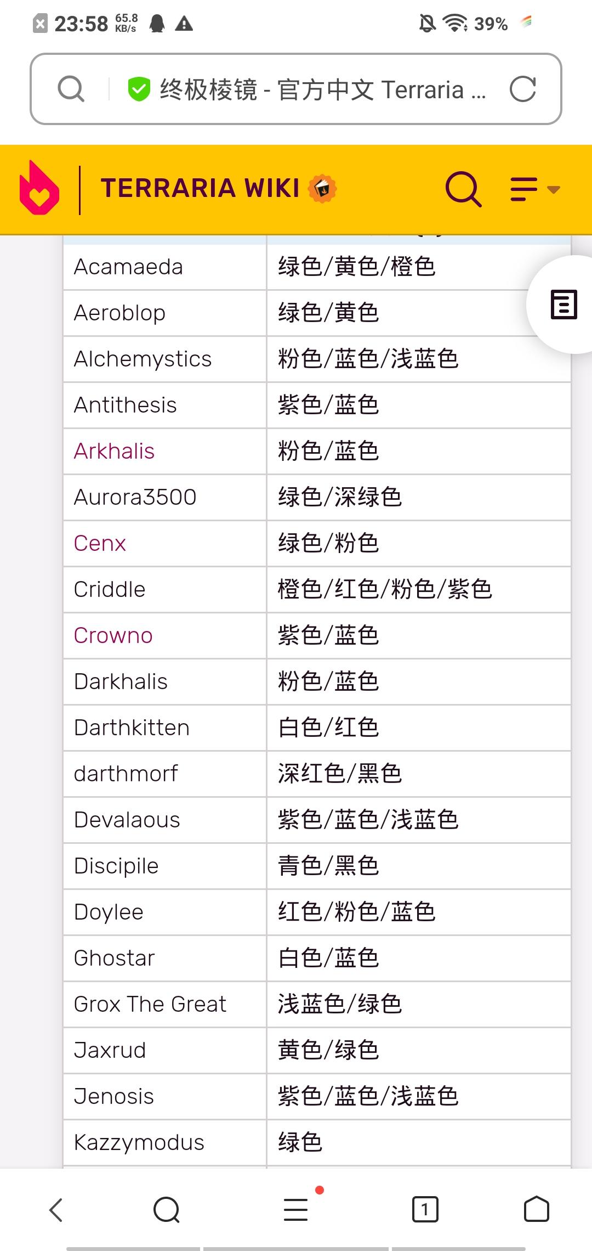Open the browser hamburger menu
This screenshot has width=592, height=1251.
[x=296, y=1209]
